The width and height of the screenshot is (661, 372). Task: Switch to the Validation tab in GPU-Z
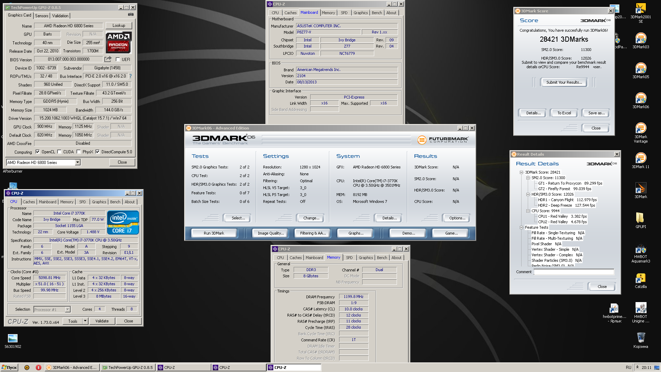(x=60, y=15)
